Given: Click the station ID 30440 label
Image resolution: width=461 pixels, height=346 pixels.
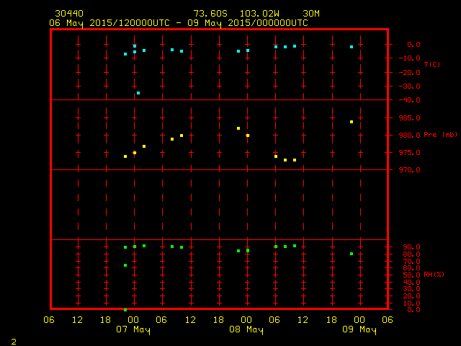Looking at the screenshot, I should tap(68, 14).
